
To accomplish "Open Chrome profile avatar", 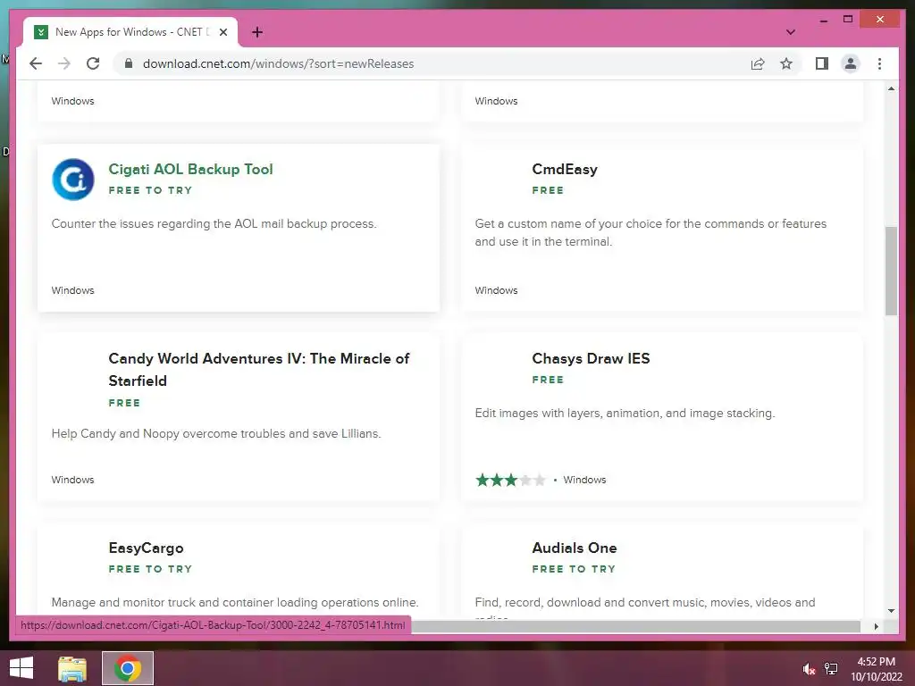I will 851,63.
